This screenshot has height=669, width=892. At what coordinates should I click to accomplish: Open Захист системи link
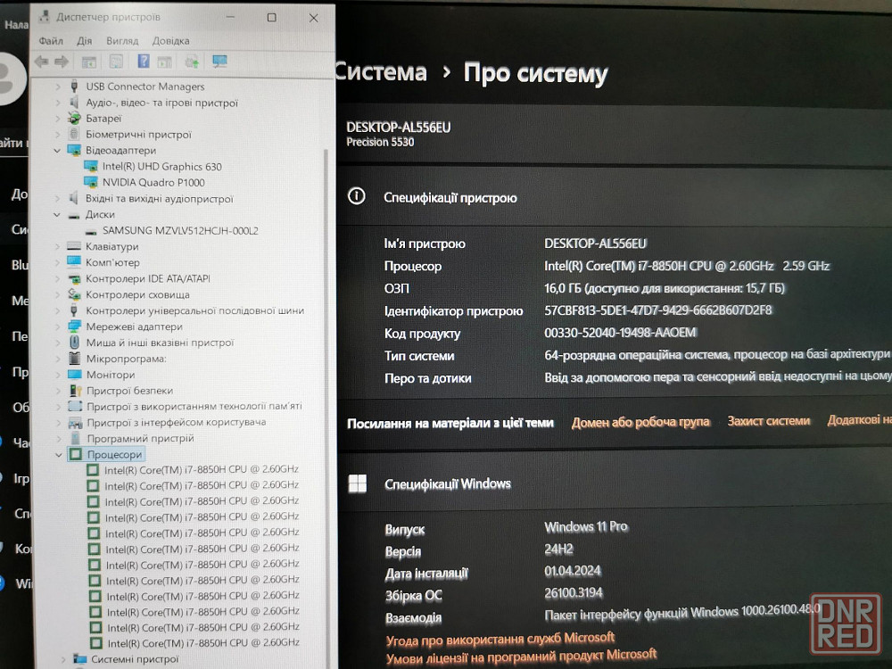coord(769,420)
